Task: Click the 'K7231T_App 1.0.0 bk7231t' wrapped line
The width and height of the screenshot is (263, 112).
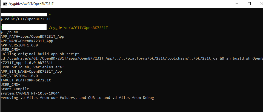Action: [x=27, y=63]
